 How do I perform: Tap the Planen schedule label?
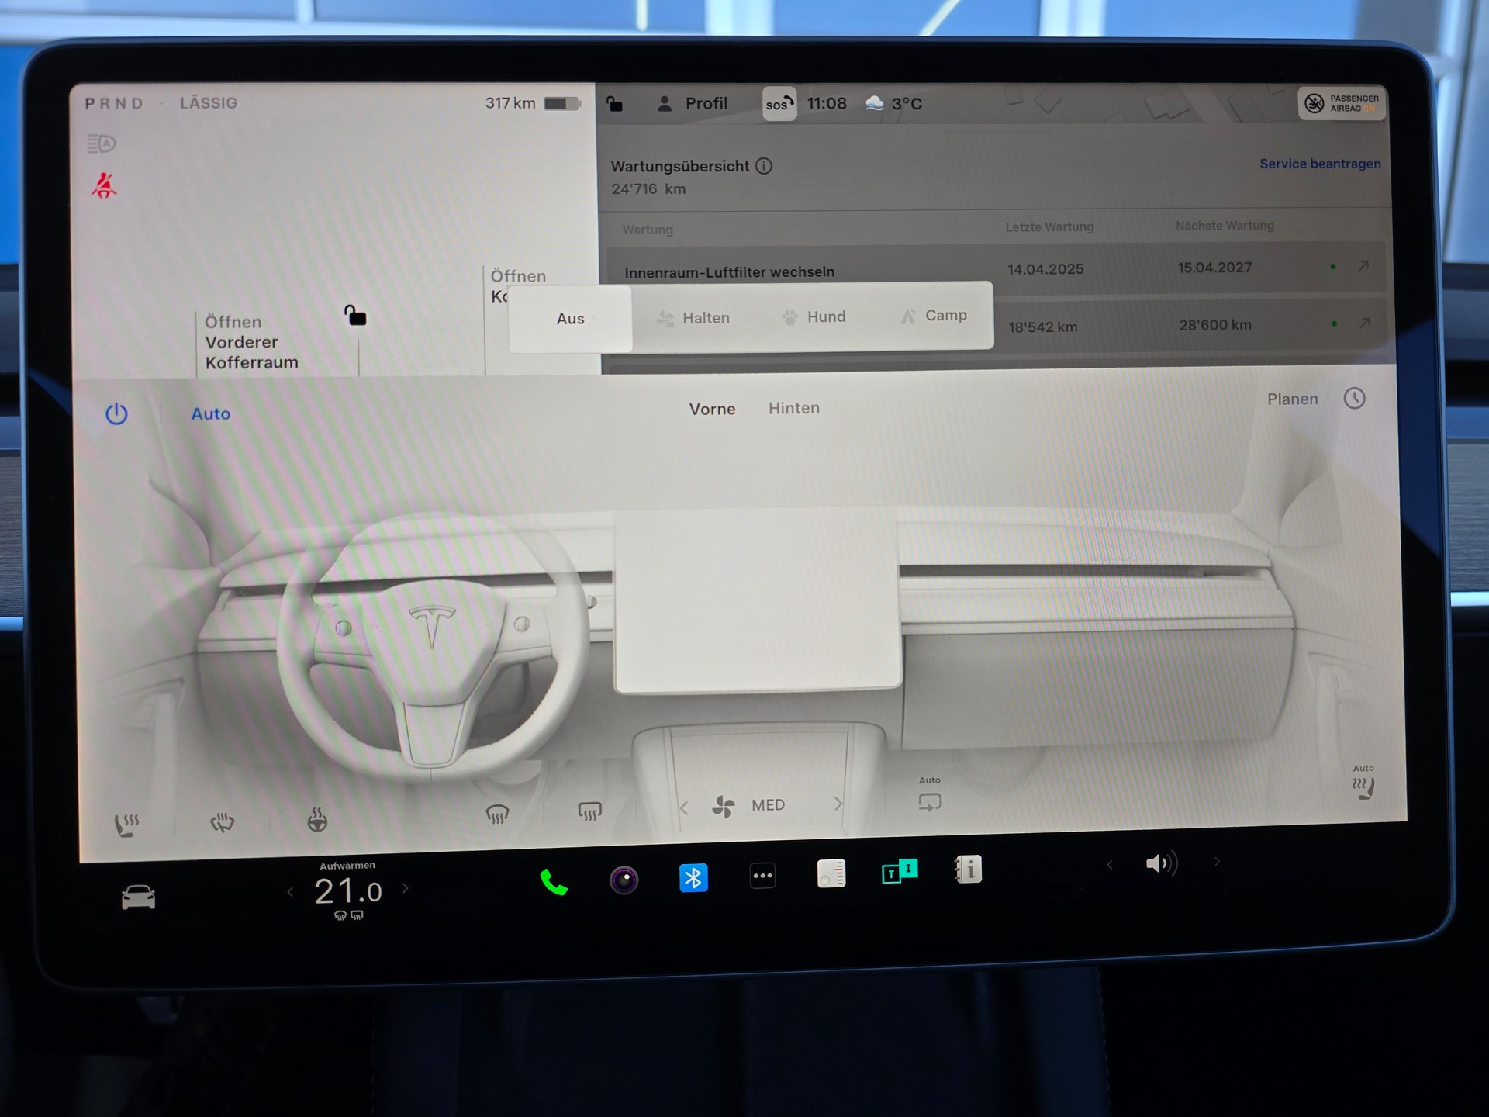tap(1292, 399)
